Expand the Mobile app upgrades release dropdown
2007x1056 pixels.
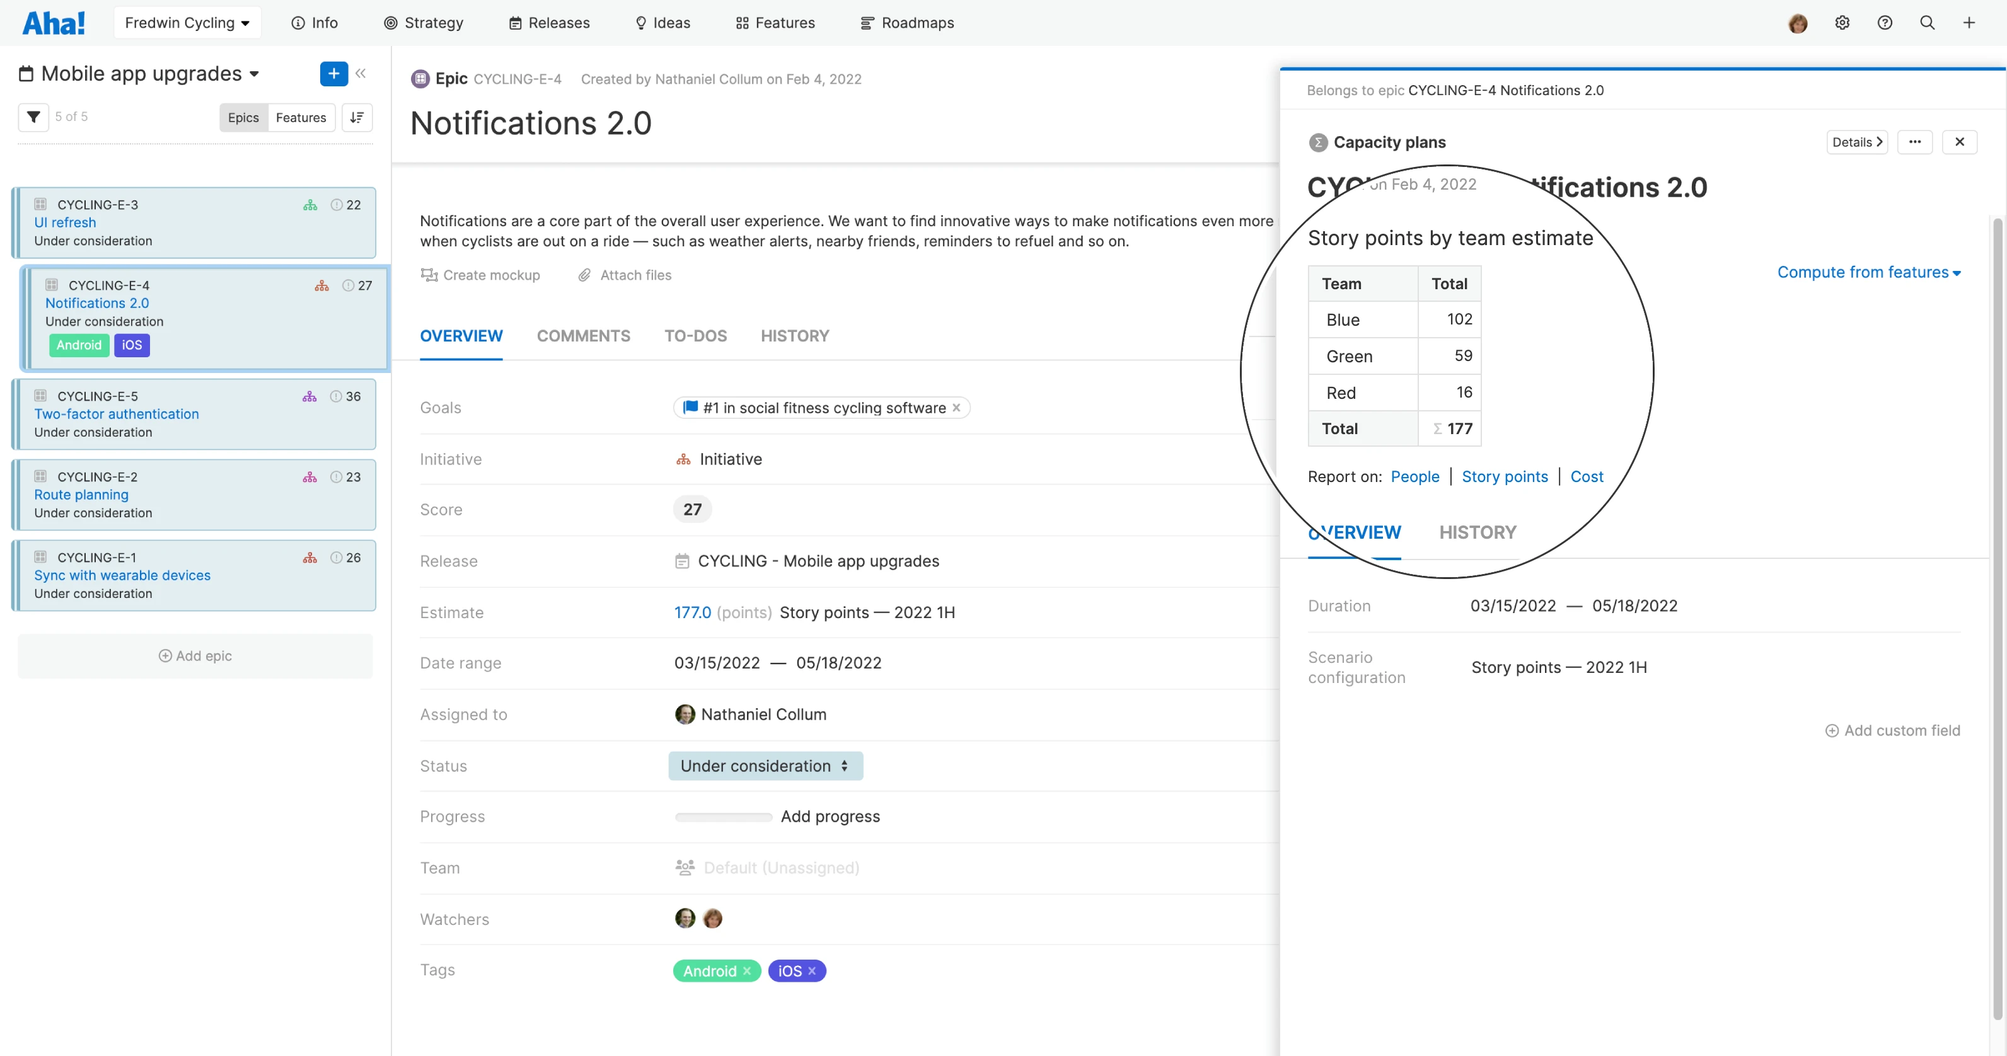pos(254,74)
